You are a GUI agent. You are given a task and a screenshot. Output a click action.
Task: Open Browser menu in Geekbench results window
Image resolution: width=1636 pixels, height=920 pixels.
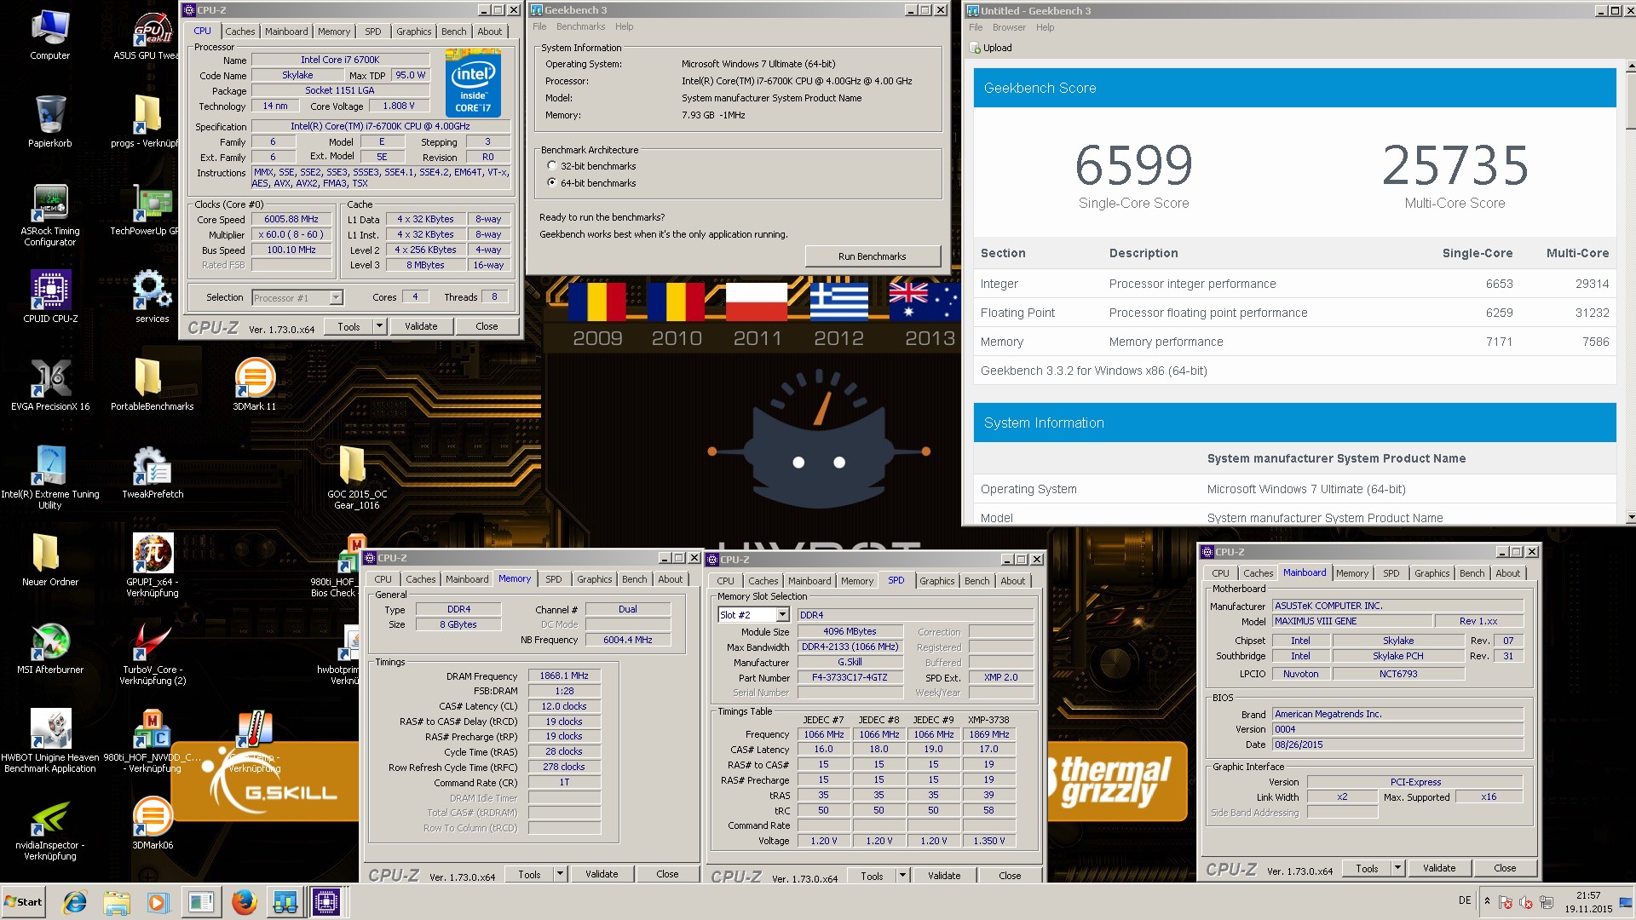[x=1008, y=28]
